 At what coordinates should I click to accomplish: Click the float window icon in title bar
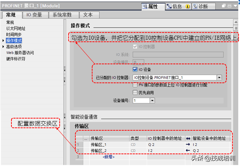(224, 6)
